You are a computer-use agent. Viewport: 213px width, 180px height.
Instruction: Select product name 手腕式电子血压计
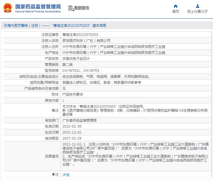click(x=76, y=59)
